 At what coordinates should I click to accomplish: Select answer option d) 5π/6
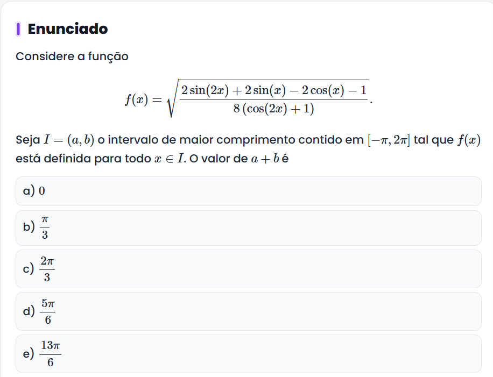point(248,311)
